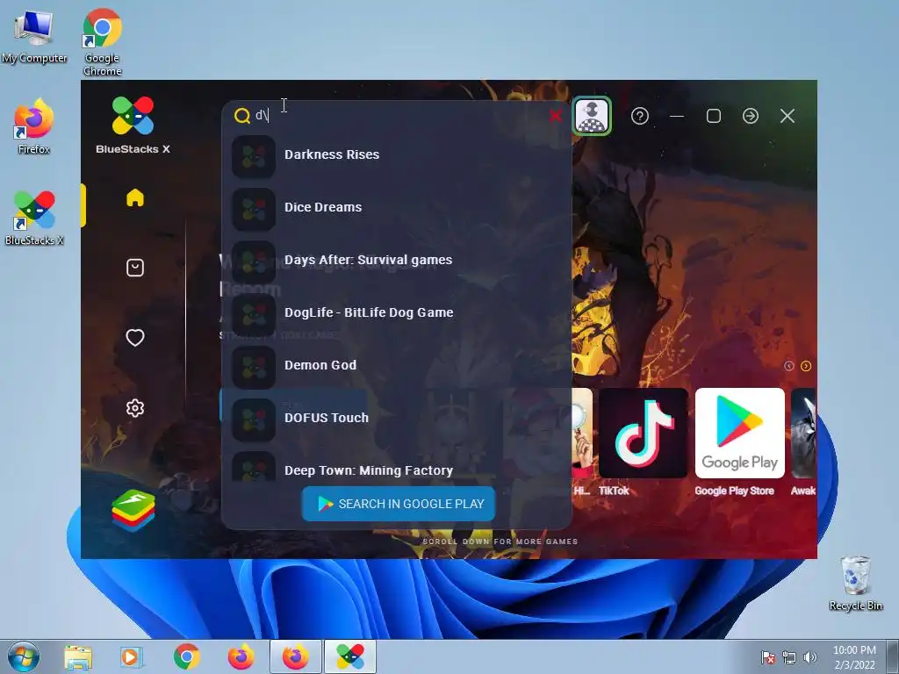Open Media Player from taskbar
This screenshot has width=899, height=674.
click(x=132, y=656)
